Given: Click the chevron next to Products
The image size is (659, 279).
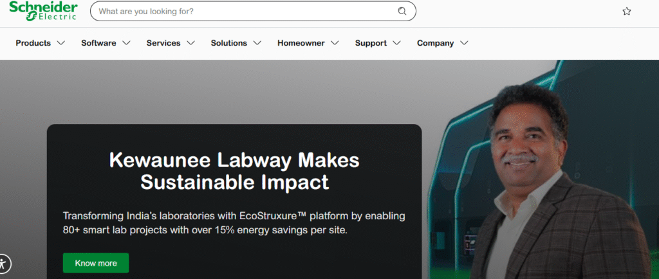Looking at the screenshot, I should 61,43.
